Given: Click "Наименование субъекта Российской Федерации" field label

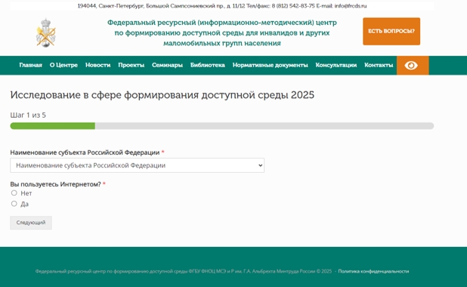Looking at the screenshot, I should [x=85, y=153].
